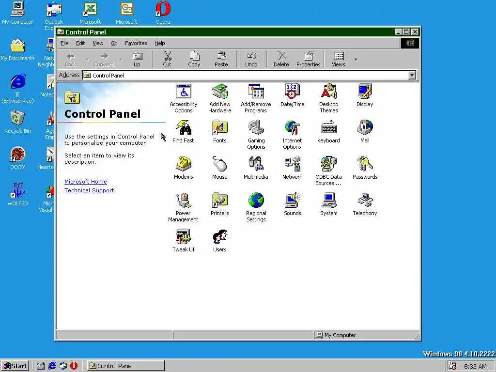Select the Multimedia icon
This screenshot has width=496, height=372.
tap(256, 168)
